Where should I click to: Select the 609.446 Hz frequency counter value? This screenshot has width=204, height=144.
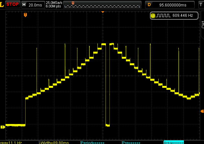point(183,15)
